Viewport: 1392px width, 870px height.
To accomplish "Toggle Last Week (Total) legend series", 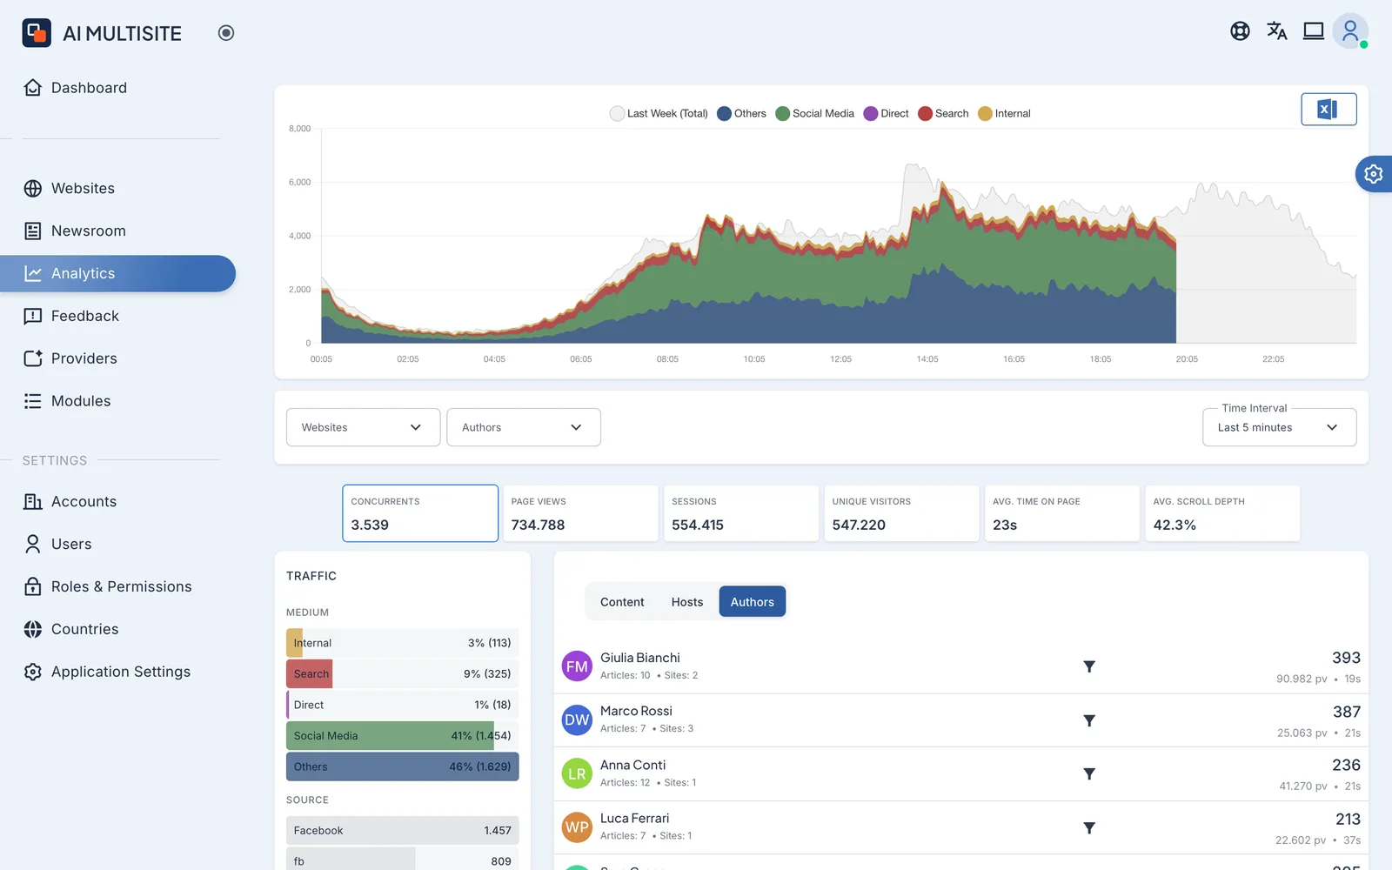I will point(659,114).
